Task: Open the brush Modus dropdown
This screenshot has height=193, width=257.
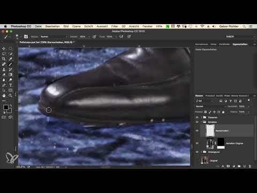Action: tap(54, 36)
